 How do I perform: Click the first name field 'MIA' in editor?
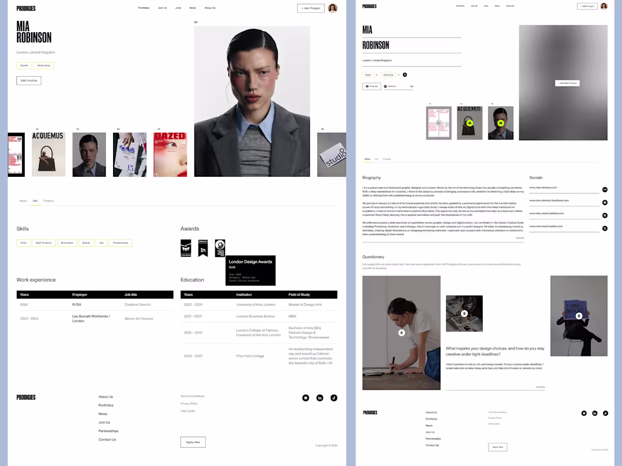point(412,31)
